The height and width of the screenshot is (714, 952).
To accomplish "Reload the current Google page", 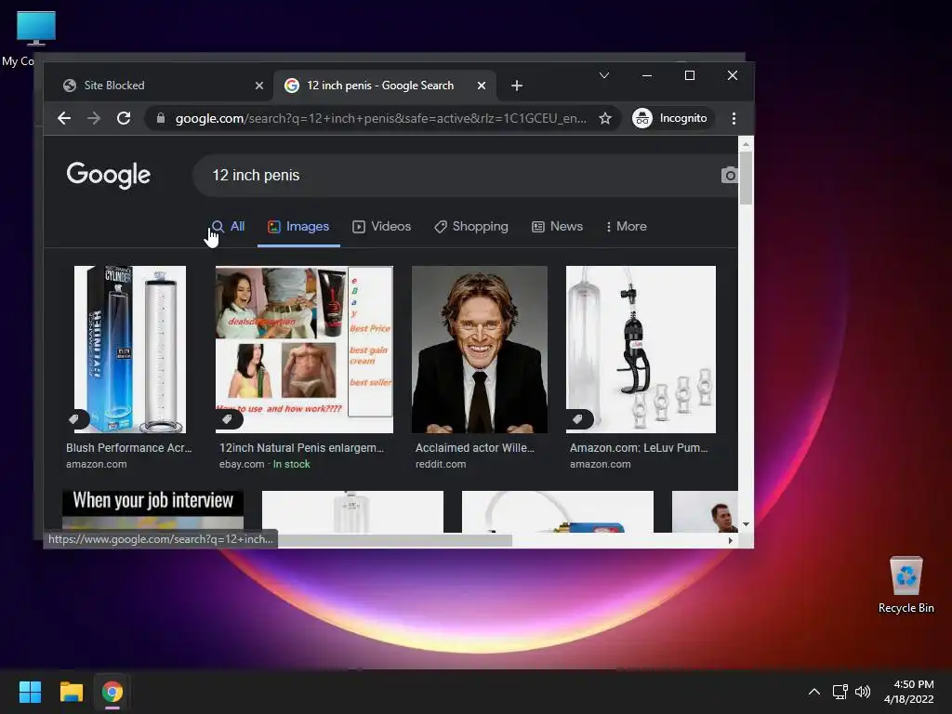I will coord(124,118).
